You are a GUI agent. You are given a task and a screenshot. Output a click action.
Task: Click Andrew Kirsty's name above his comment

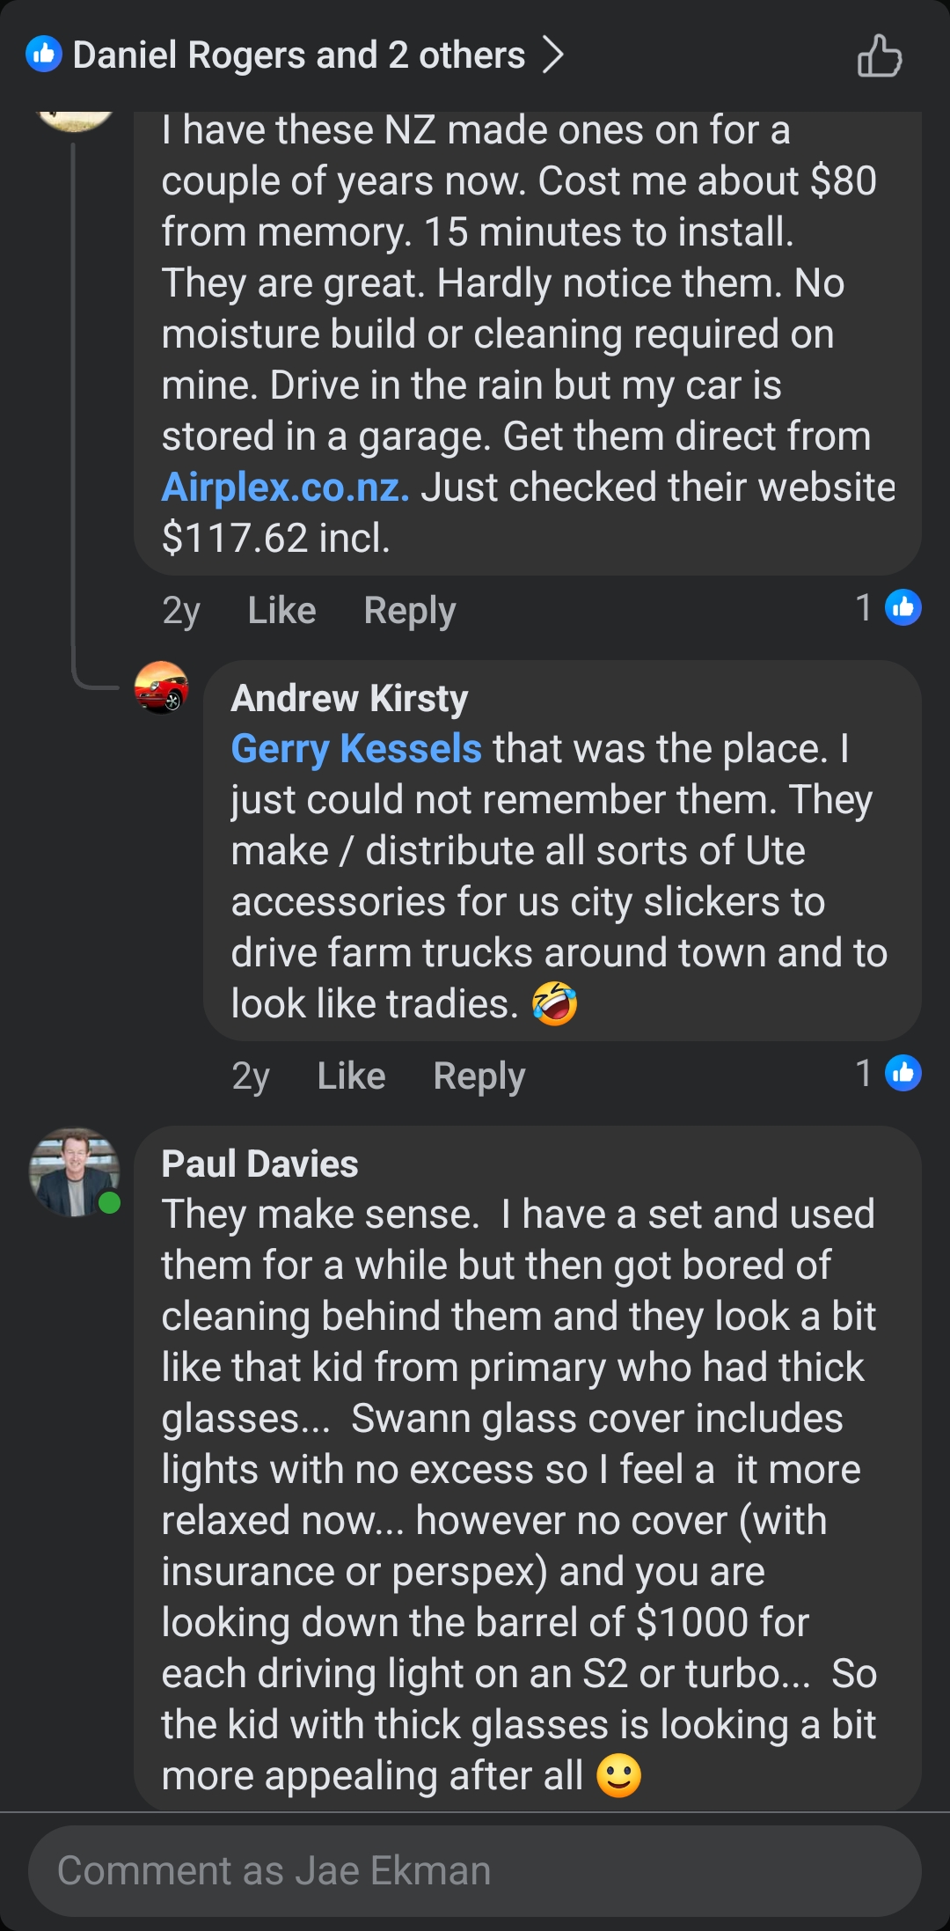coord(351,698)
